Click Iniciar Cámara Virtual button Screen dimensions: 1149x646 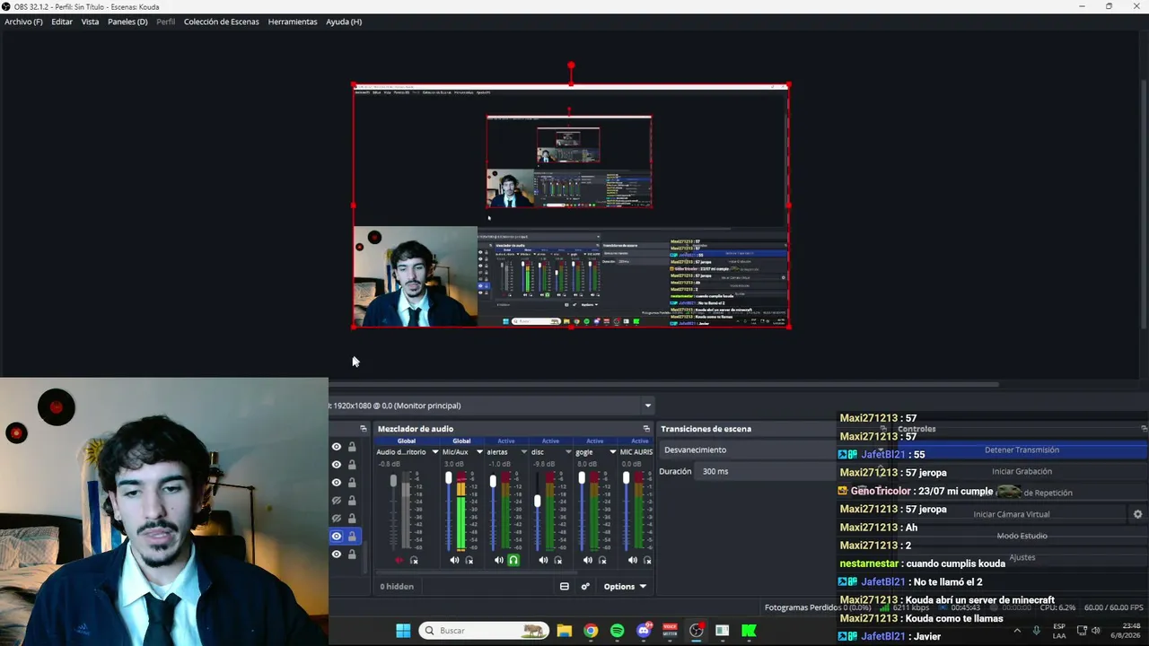tap(1012, 514)
